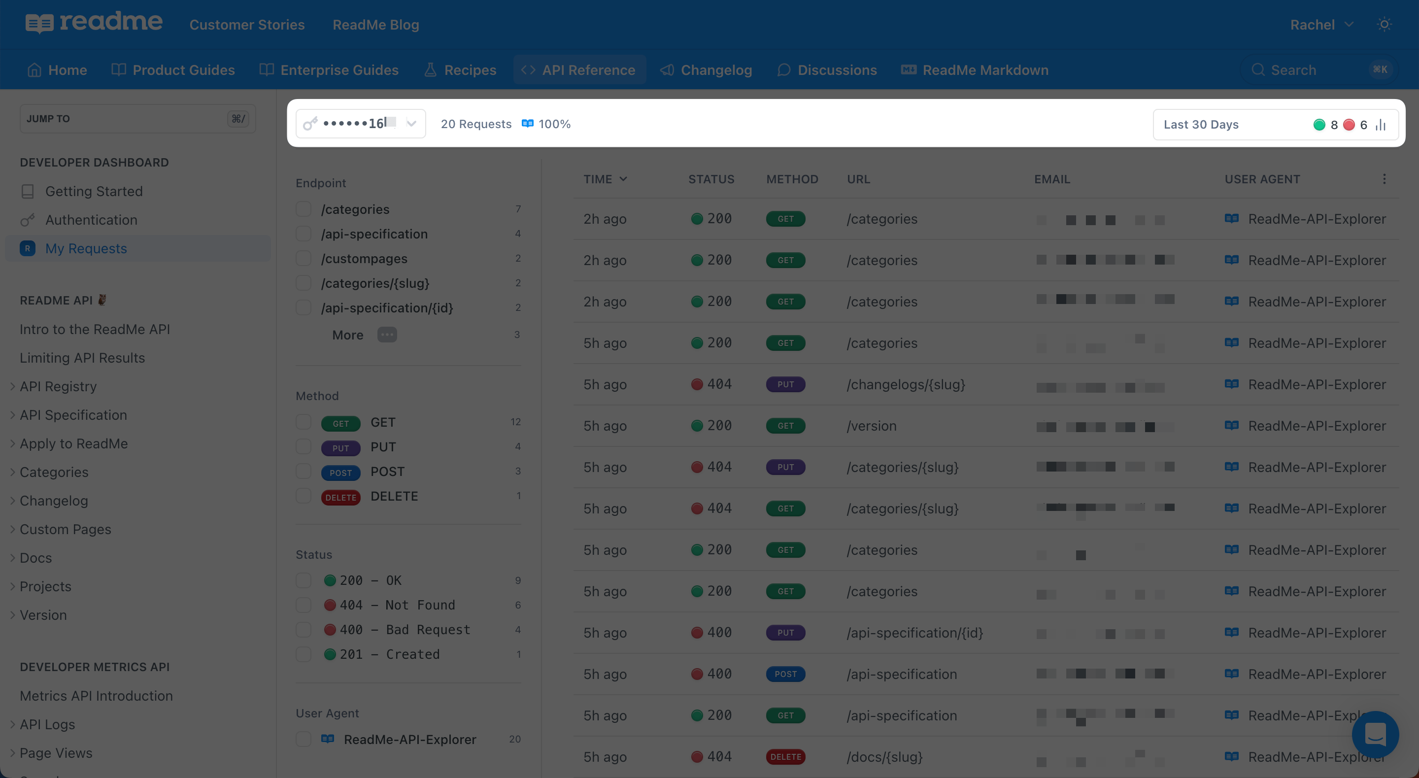Check the /categories endpoint filter
This screenshot has height=778, width=1419.
(x=304, y=209)
